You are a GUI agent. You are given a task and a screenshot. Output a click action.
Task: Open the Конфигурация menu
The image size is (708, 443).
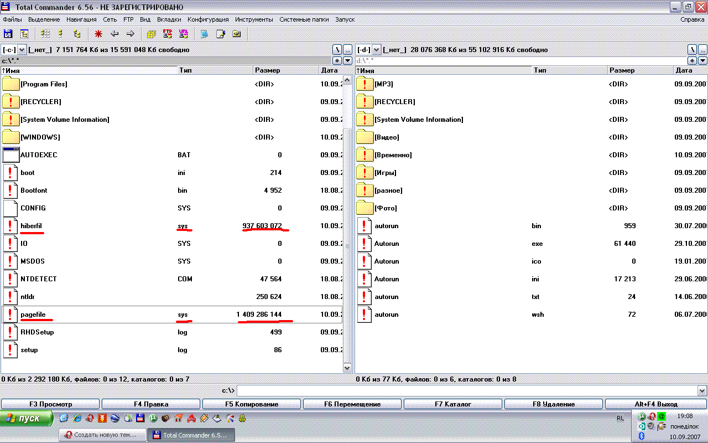[208, 19]
